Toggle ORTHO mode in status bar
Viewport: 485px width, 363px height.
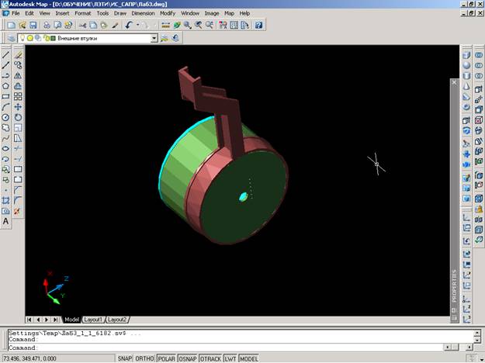145,358
